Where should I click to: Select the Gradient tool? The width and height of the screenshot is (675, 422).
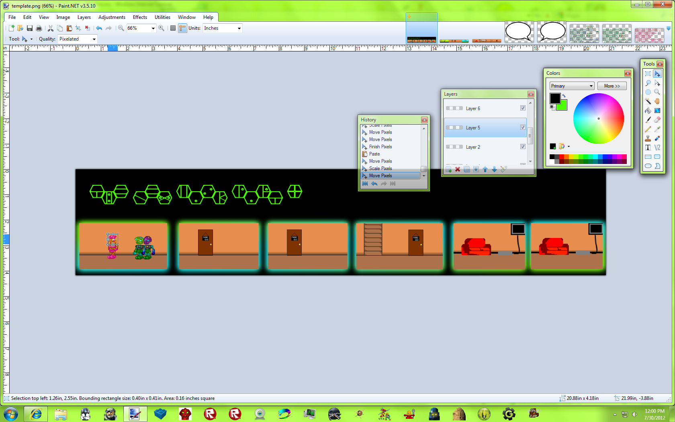pos(657,111)
